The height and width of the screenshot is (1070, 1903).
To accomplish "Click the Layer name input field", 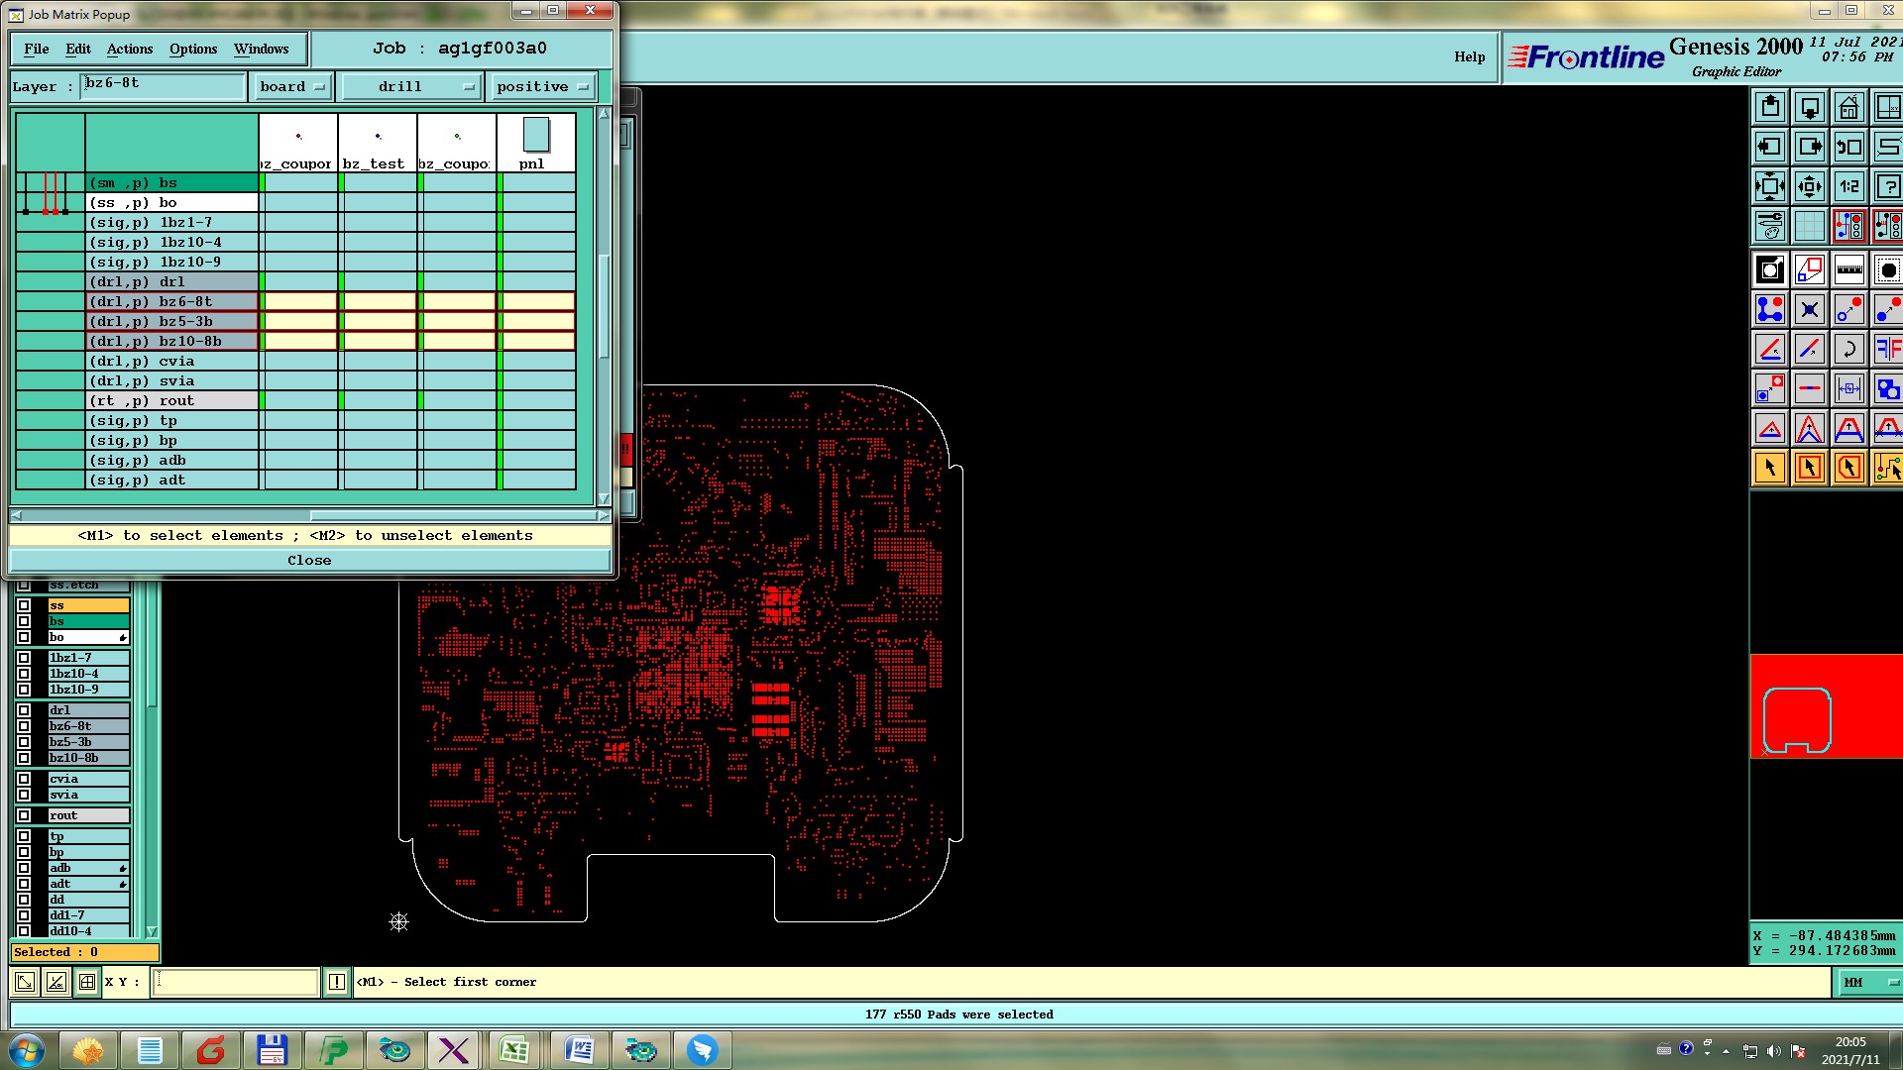I will pyautogui.click(x=164, y=85).
